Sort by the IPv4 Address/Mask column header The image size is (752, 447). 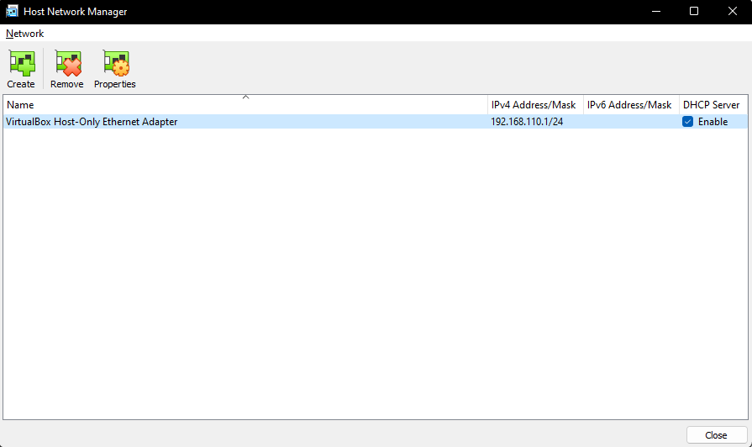coord(535,104)
